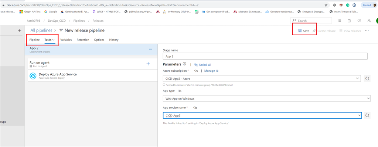Open the App 2 stage ellipsis menu
The height and width of the screenshot is (147, 378).
click(x=150, y=49)
